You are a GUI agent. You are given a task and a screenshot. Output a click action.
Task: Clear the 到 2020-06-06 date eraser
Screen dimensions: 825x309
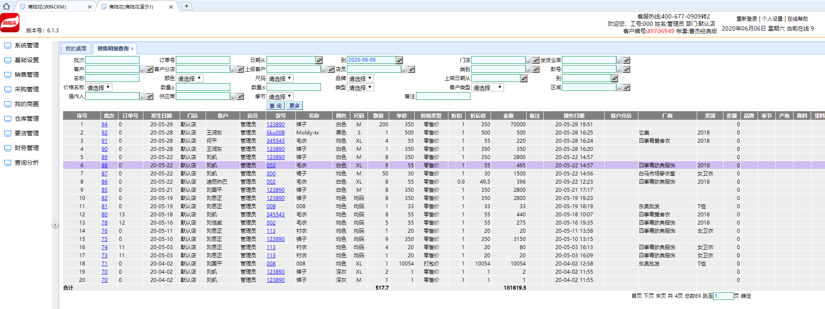tap(400, 60)
